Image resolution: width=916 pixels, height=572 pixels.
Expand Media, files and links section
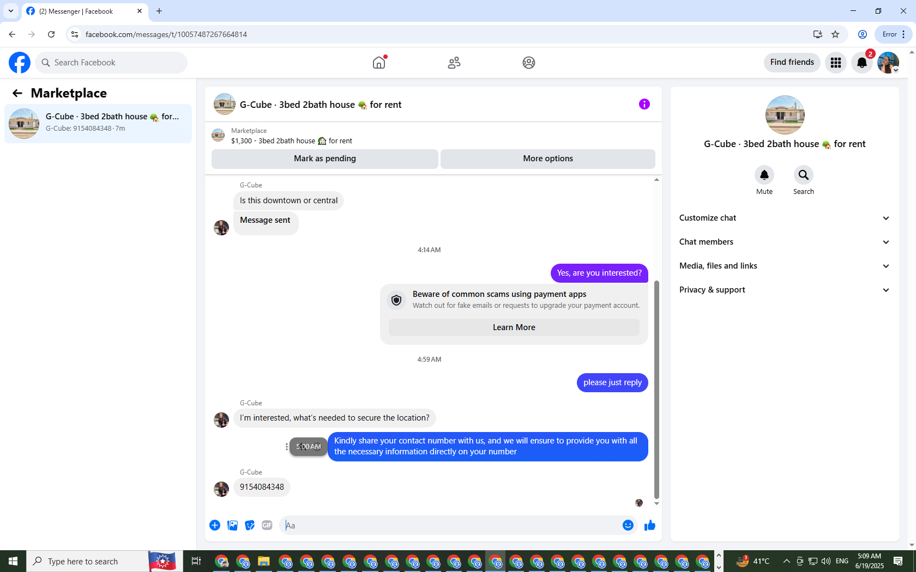(x=785, y=266)
